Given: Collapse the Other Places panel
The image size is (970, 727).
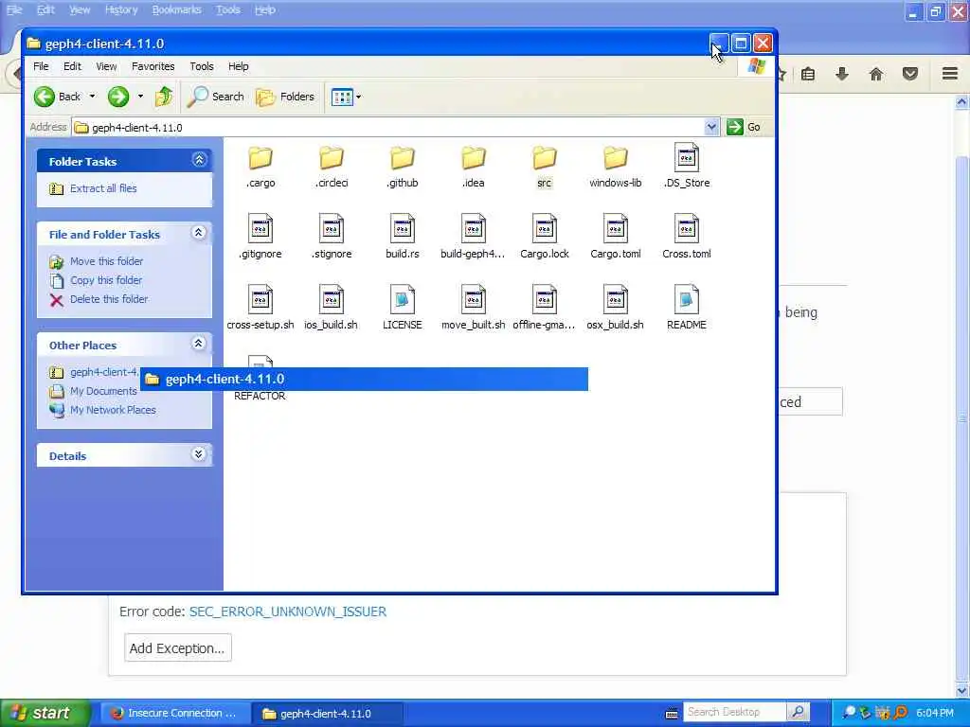Looking at the screenshot, I should click(199, 344).
